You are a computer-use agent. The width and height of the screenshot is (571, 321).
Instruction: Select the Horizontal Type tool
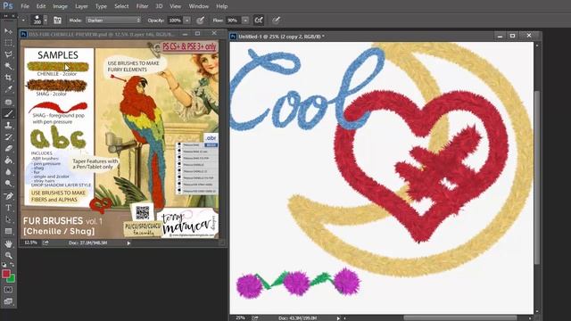click(8, 208)
